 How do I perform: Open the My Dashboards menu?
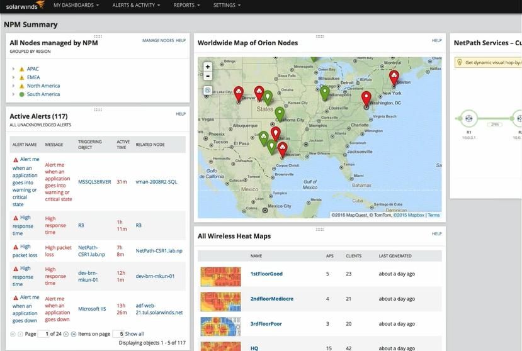[76, 5]
